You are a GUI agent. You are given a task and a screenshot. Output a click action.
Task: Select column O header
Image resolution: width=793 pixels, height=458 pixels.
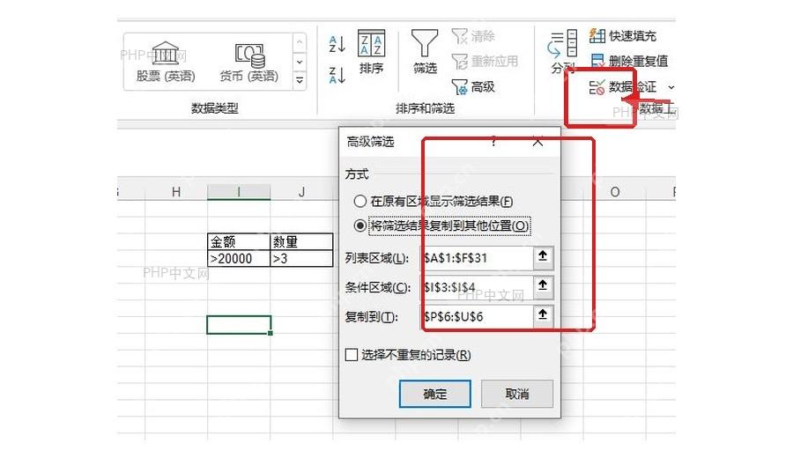pos(615,192)
